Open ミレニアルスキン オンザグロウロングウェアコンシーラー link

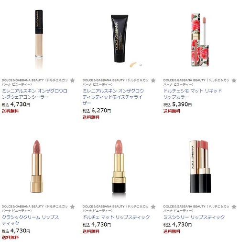pos(34,94)
